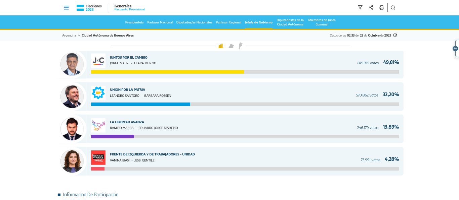459x200 pixels.
Task: Switch to the middle results view icon
Action: [231, 46]
